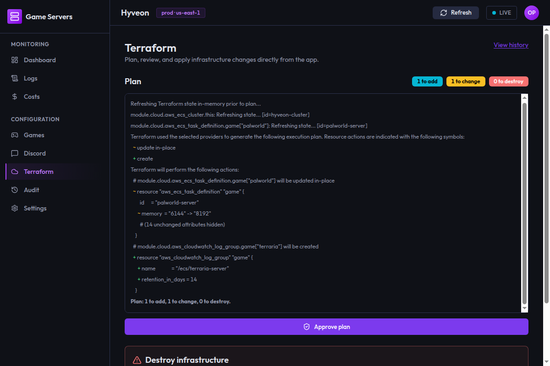The height and width of the screenshot is (366, 550).
Task: Click the refresh arrows icon
Action: pyautogui.click(x=444, y=13)
